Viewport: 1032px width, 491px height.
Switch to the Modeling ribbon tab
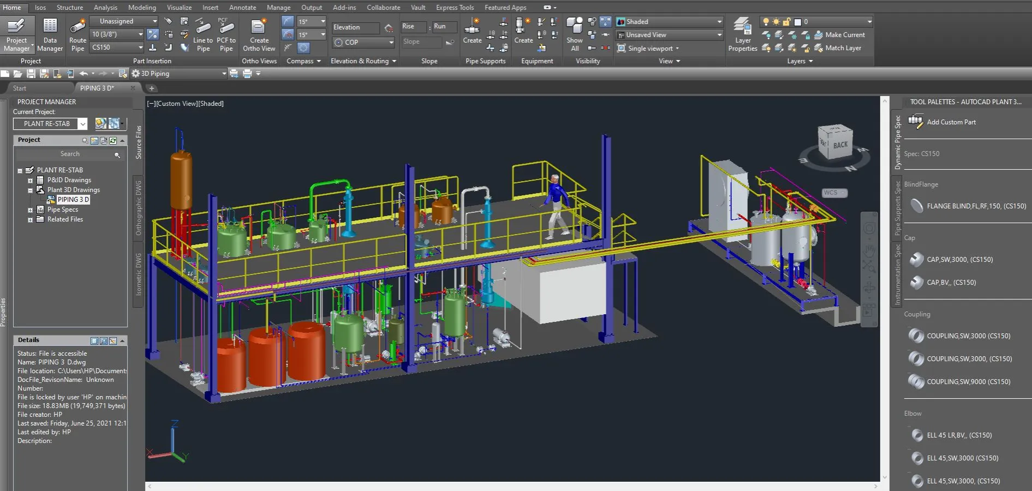click(x=142, y=8)
